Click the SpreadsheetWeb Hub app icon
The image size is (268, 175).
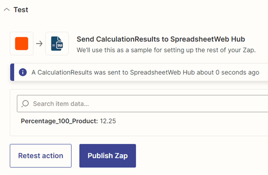click(57, 43)
